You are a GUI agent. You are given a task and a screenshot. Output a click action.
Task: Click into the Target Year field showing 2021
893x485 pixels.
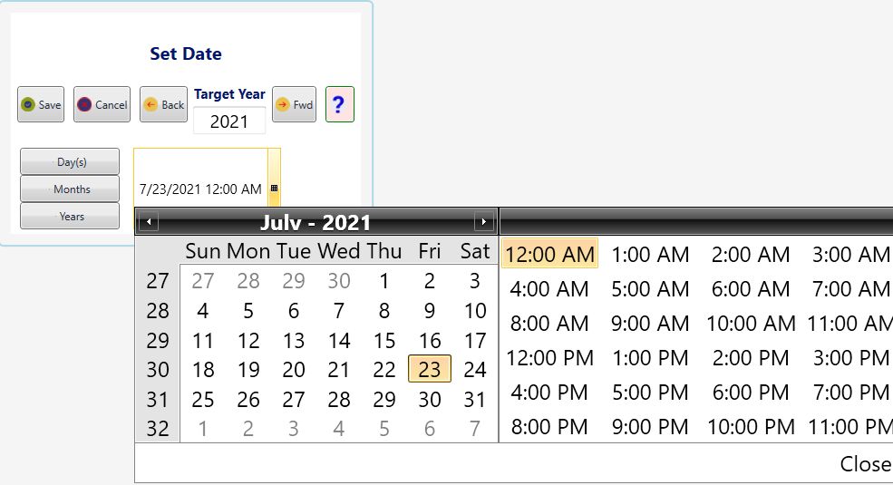pos(229,121)
